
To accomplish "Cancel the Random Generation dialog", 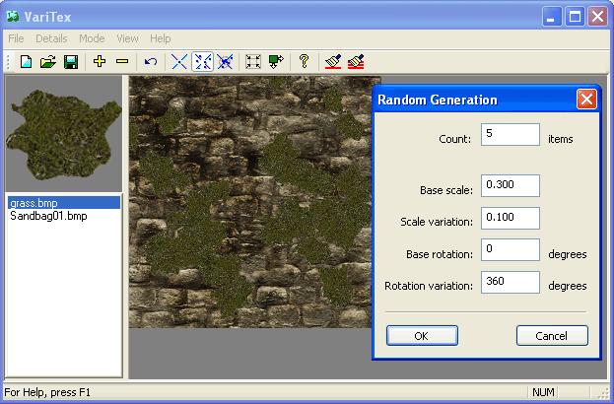I will [x=552, y=336].
